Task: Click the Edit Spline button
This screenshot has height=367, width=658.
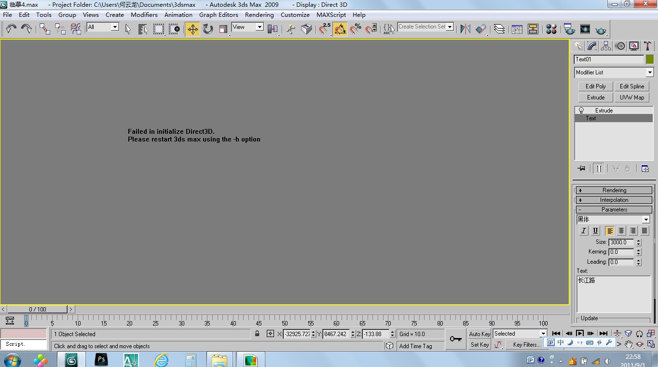Action: point(632,86)
